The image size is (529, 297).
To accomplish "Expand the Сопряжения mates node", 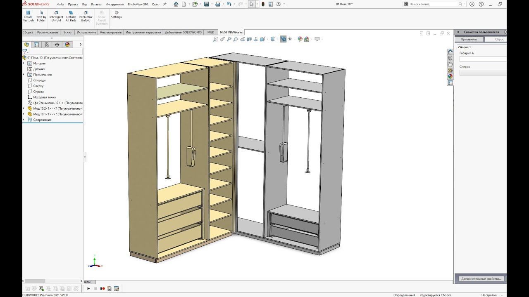I will [24, 120].
